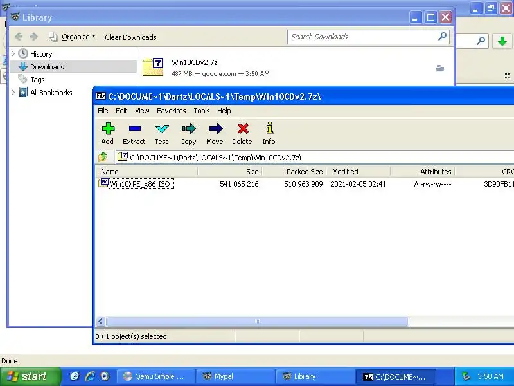Open the Tools menu in 7-Zip
The height and width of the screenshot is (386, 514).
tap(202, 111)
